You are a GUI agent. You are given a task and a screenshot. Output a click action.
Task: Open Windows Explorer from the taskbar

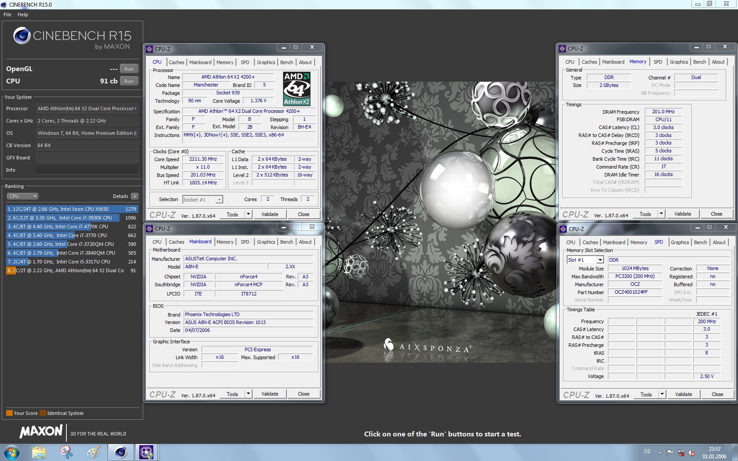tap(39, 452)
